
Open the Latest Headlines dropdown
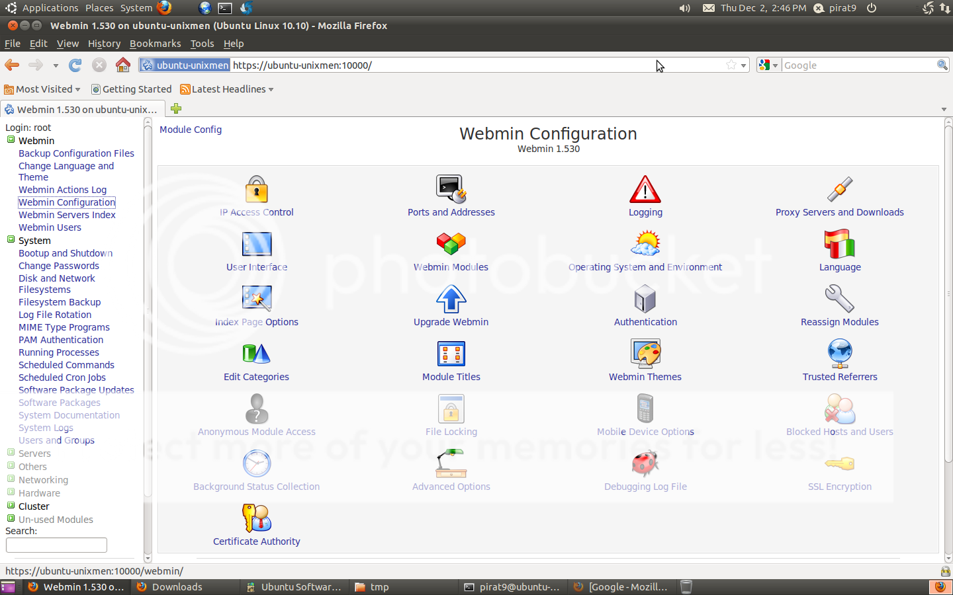[x=227, y=89]
